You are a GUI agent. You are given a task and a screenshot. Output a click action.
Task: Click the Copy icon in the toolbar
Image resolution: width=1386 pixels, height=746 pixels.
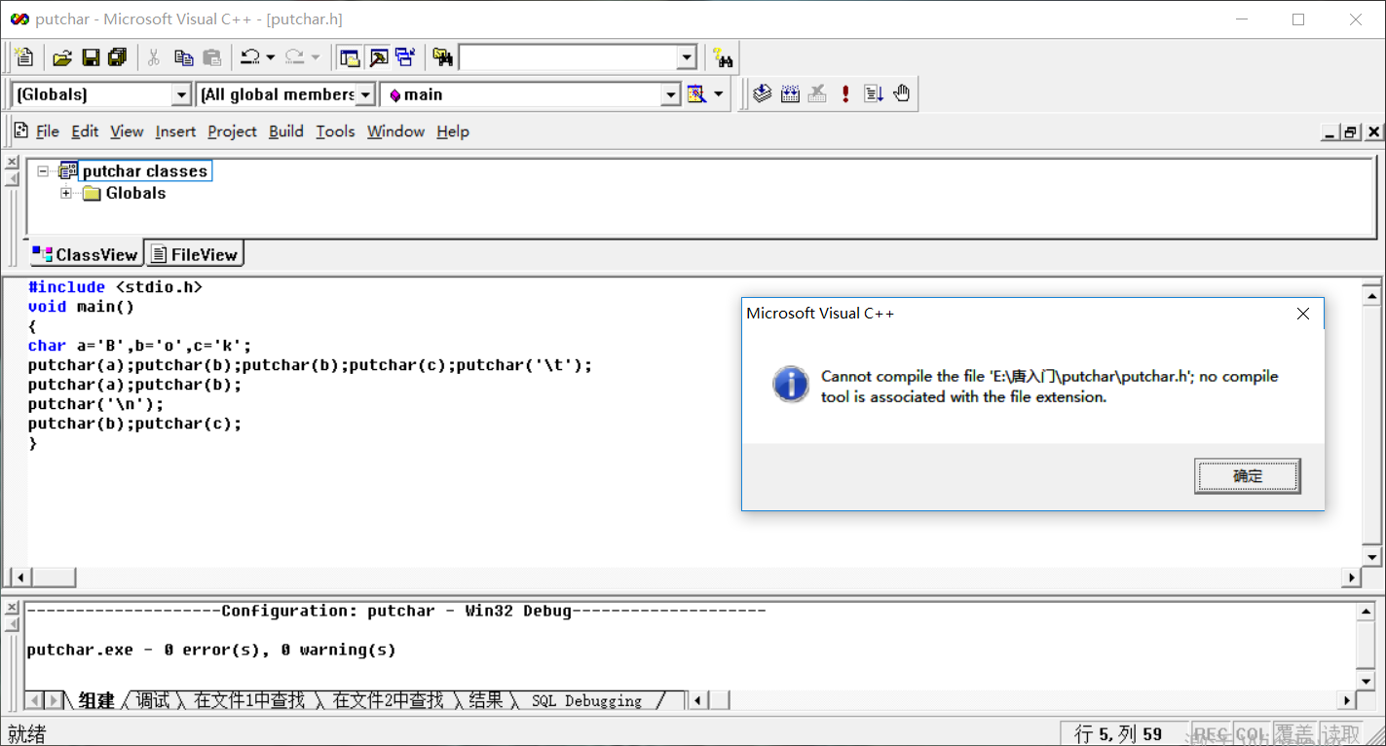(x=183, y=57)
